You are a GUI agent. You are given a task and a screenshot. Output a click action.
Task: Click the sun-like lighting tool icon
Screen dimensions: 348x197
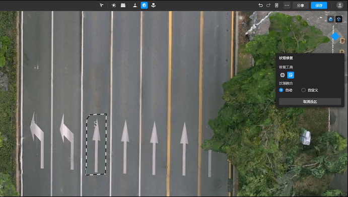pyautogui.click(x=114, y=5)
